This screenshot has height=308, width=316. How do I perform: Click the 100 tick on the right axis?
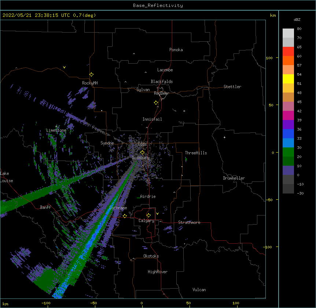tap(269, 58)
